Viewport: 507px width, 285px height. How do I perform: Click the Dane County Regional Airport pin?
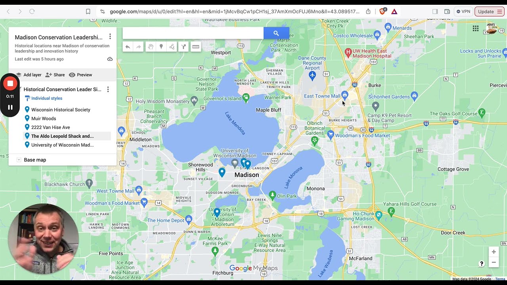pyautogui.click(x=313, y=75)
